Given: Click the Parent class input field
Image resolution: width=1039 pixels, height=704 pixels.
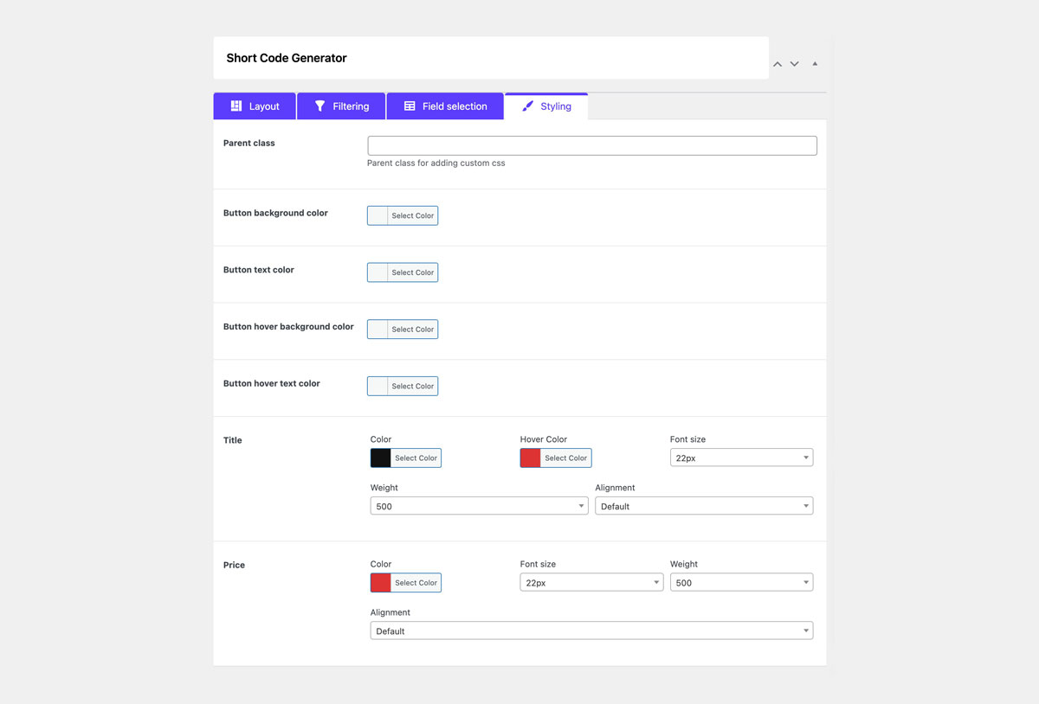Looking at the screenshot, I should pos(592,145).
